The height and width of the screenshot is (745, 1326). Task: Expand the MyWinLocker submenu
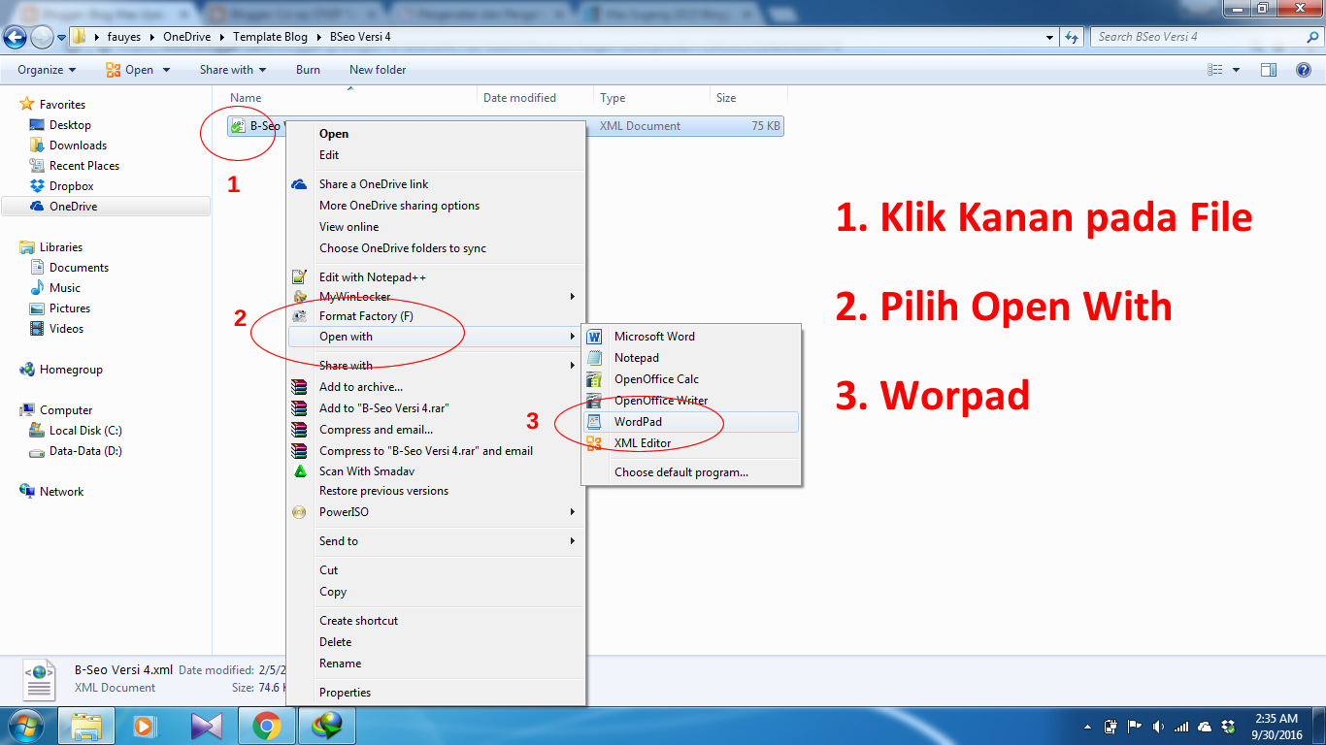coord(573,297)
